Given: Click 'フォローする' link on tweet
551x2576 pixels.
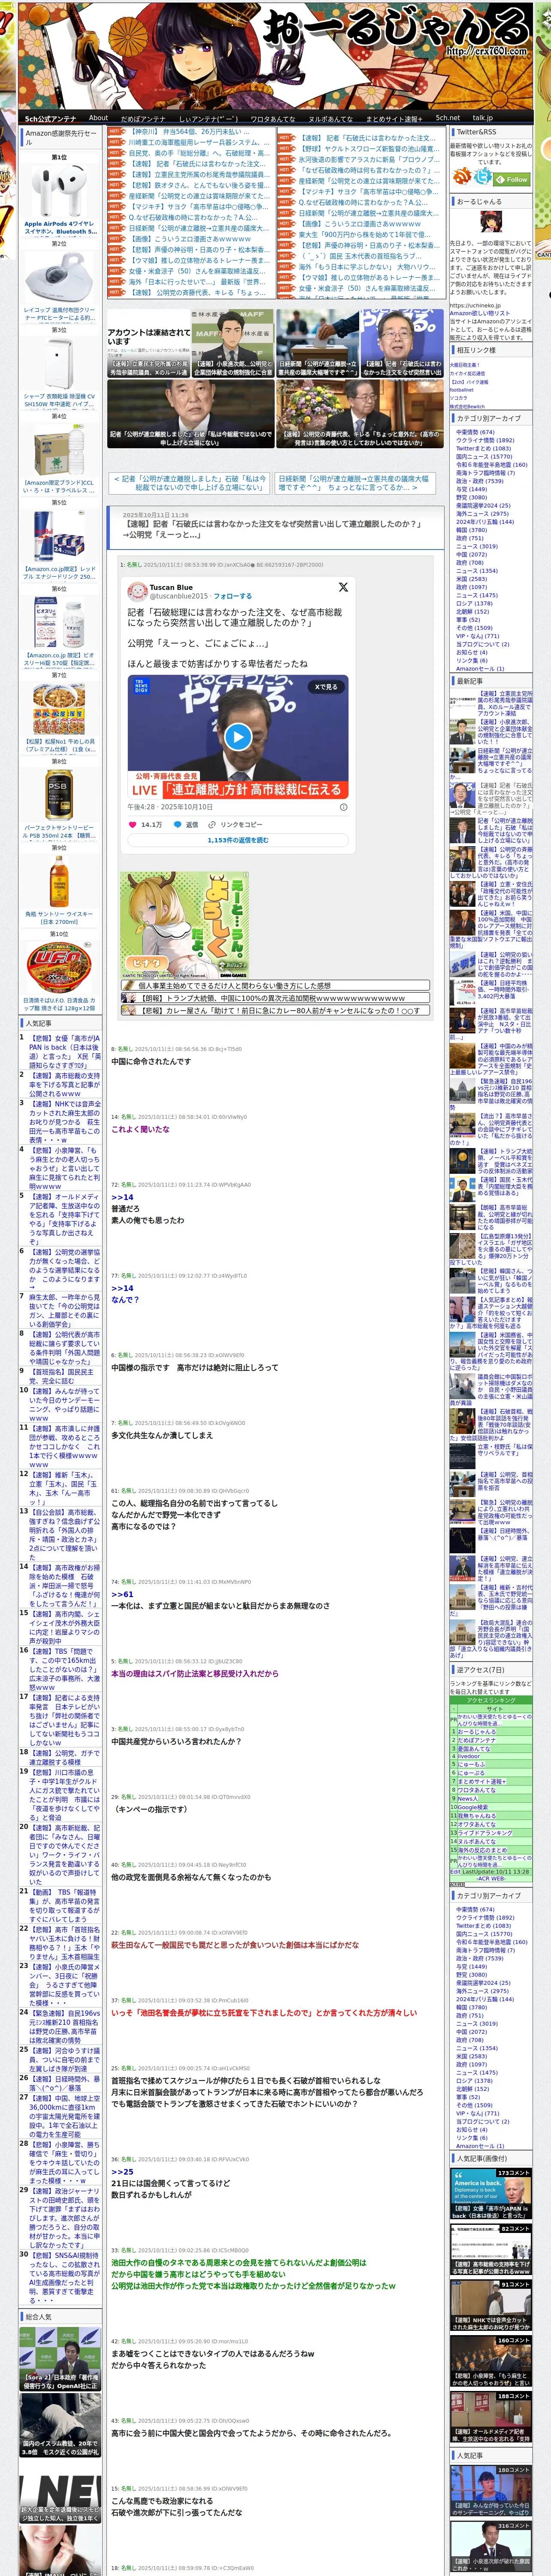Looking at the screenshot, I should tap(232, 596).
